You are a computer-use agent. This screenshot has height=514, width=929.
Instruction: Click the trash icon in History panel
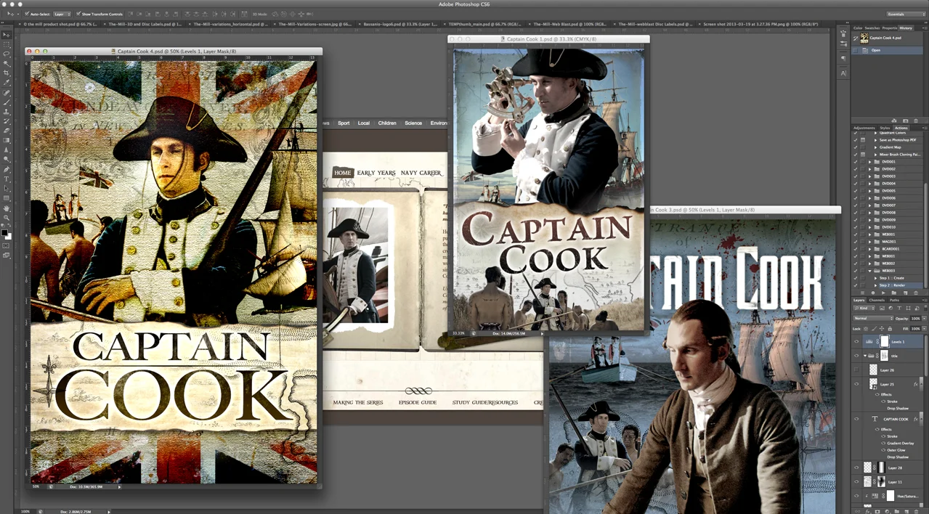coord(916,121)
